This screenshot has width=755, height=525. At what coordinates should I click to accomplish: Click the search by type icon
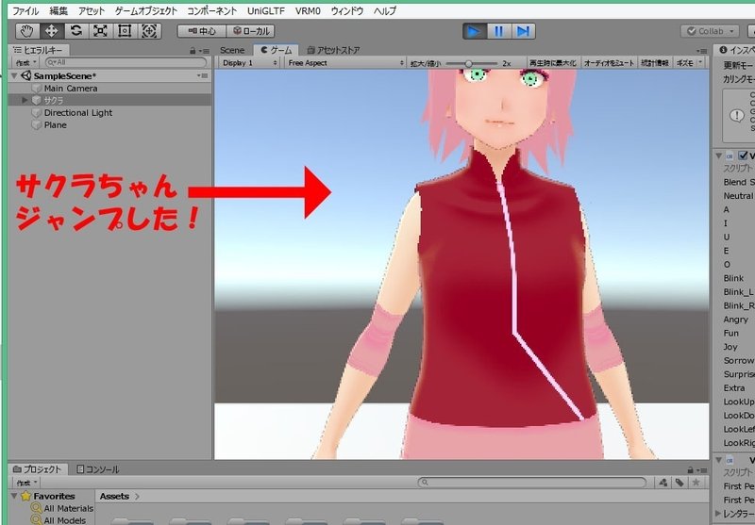[x=663, y=483]
